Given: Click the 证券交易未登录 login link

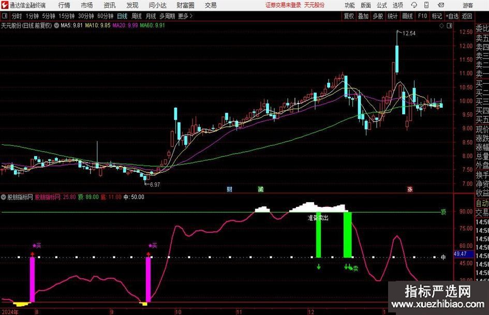Looking at the screenshot, I should (x=283, y=5).
